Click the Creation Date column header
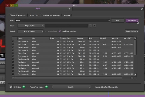 pyautogui.click(x=68, y=38)
